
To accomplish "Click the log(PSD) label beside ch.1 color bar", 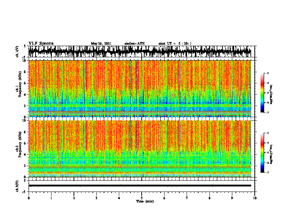I will (x=271, y=95).
